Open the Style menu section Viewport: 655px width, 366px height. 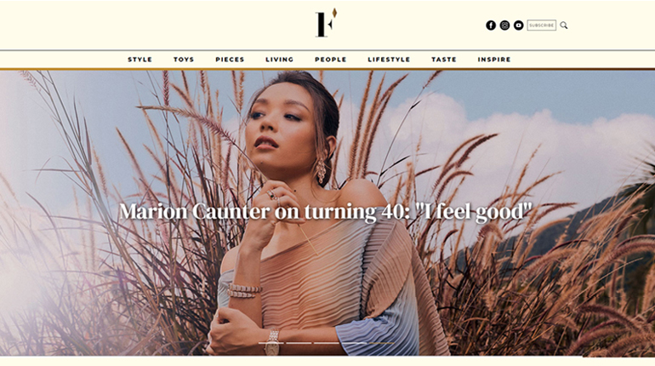[x=140, y=60]
